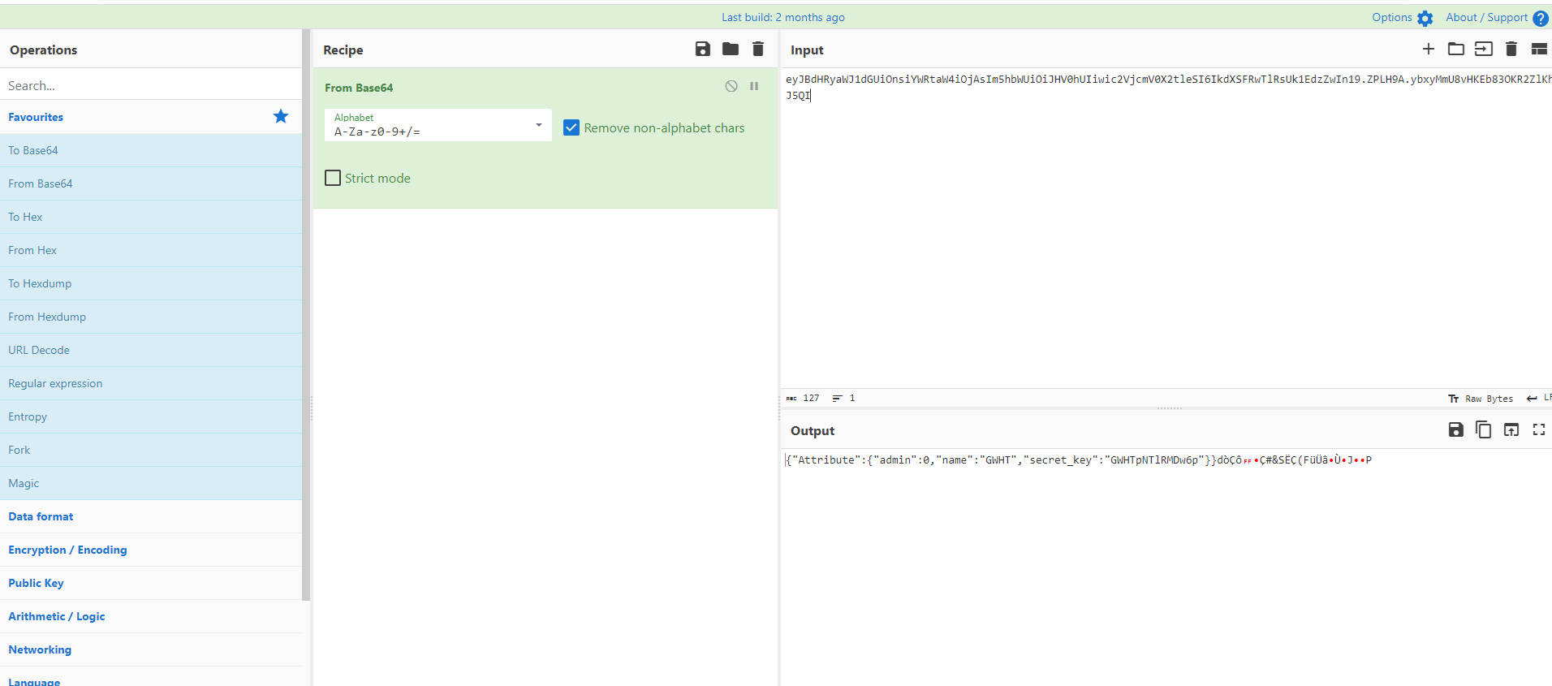The width and height of the screenshot is (1552, 686).
Task: Add a new input tab
Action: click(1429, 50)
